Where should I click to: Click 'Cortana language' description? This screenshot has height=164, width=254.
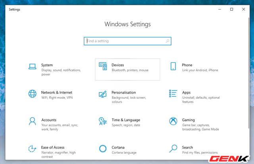pyautogui.click(x=124, y=152)
